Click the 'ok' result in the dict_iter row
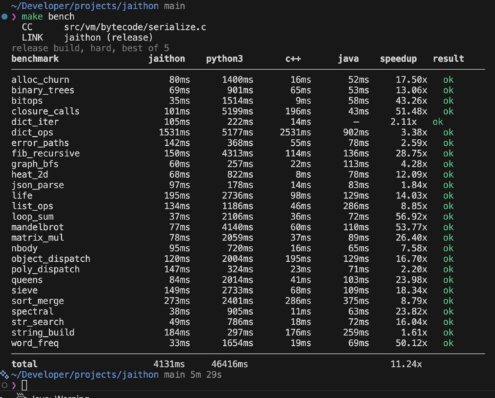The width and height of the screenshot is (495, 398). click(438, 122)
